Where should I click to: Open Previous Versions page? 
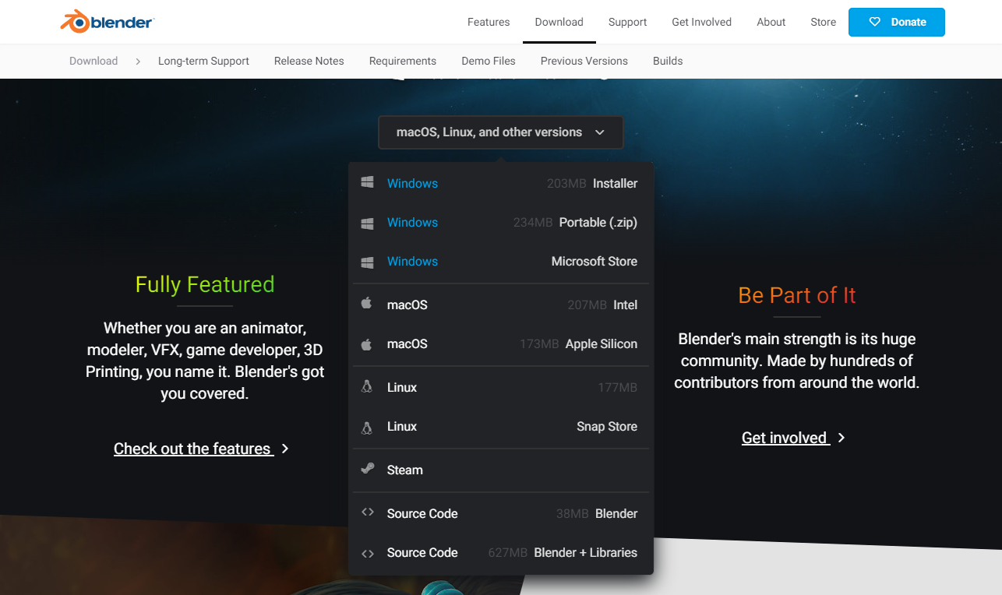tap(584, 61)
